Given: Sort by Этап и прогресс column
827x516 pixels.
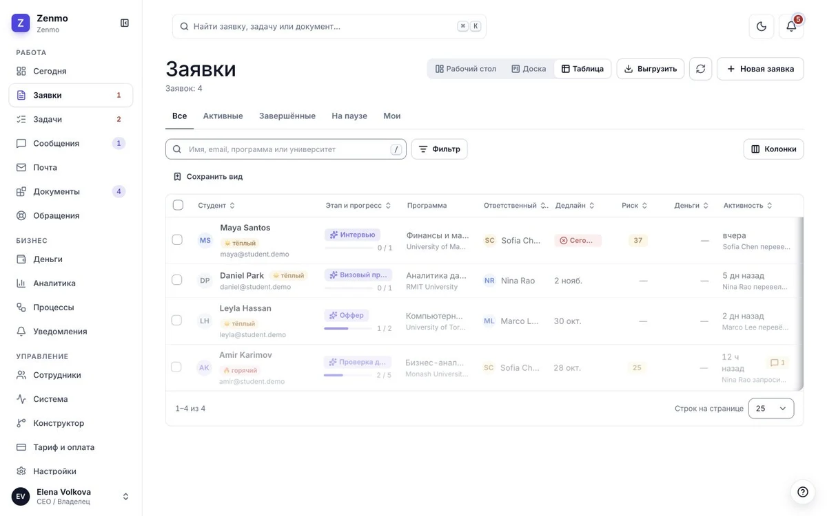Looking at the screenshot, I should [358, 206].
